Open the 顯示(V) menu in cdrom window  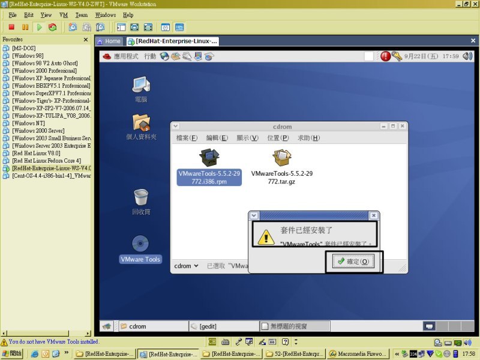click(x=247, y=138)
